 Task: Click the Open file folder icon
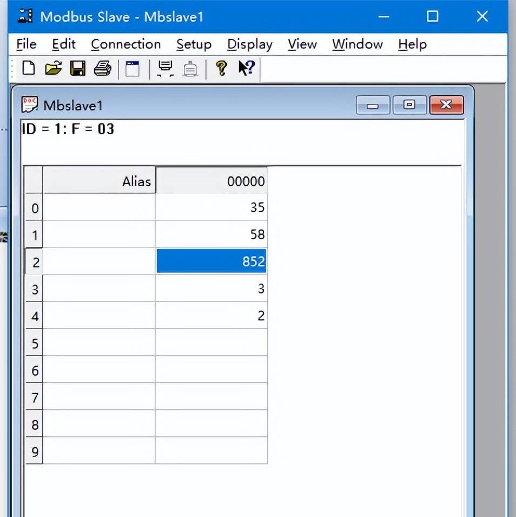pos(53,68)
